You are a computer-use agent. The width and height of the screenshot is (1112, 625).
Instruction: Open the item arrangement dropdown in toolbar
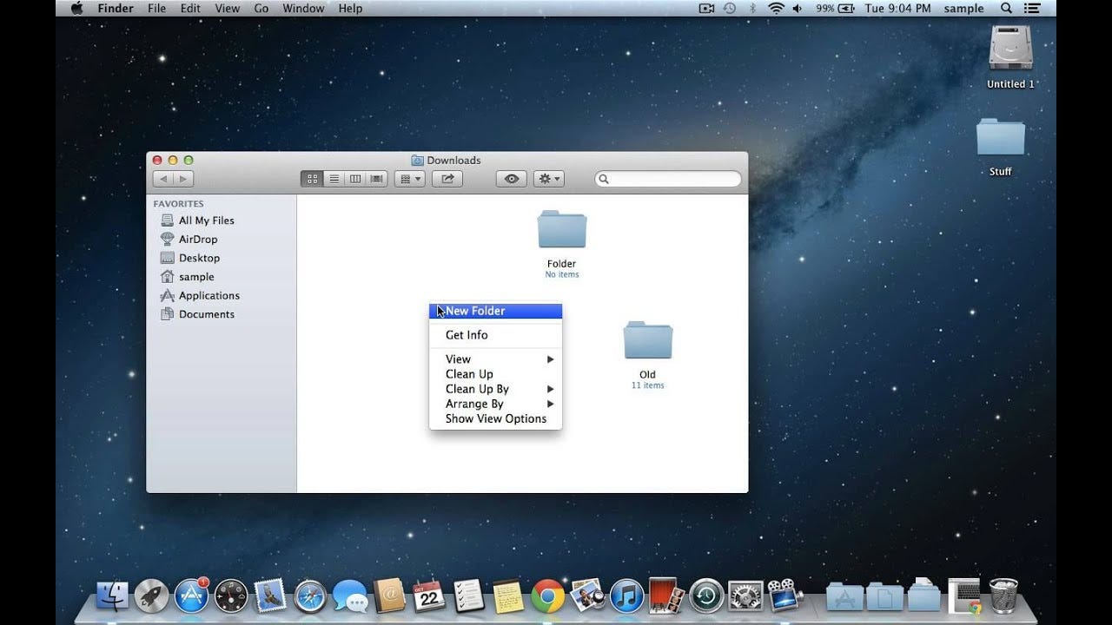[x=409, y=179]
